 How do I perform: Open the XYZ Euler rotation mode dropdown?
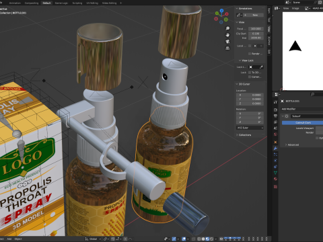click(x=250, y=128)
